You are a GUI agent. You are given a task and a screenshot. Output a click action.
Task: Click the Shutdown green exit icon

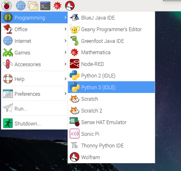click(8, 123)
